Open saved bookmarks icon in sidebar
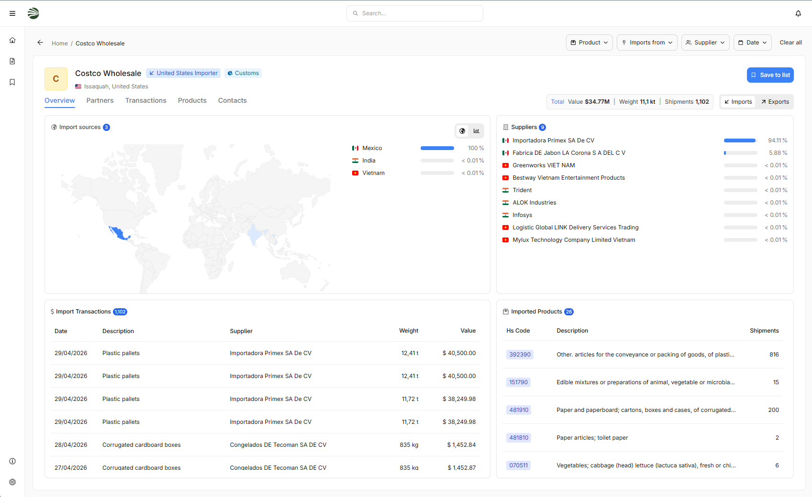 pos(12,82)
